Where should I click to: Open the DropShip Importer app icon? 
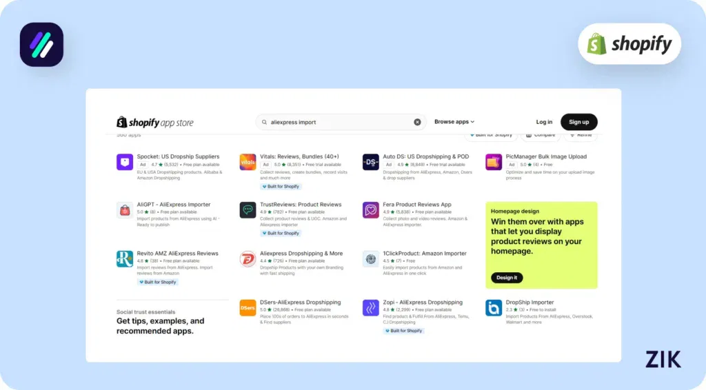(494, 308)
